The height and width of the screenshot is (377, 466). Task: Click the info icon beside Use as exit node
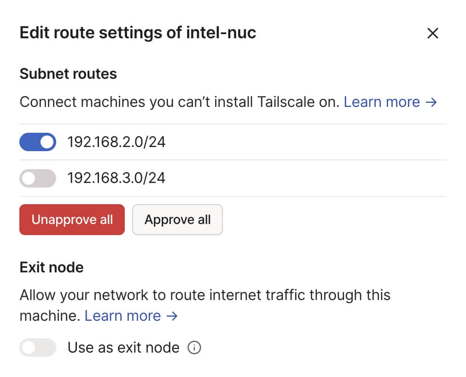pos(194,348)
